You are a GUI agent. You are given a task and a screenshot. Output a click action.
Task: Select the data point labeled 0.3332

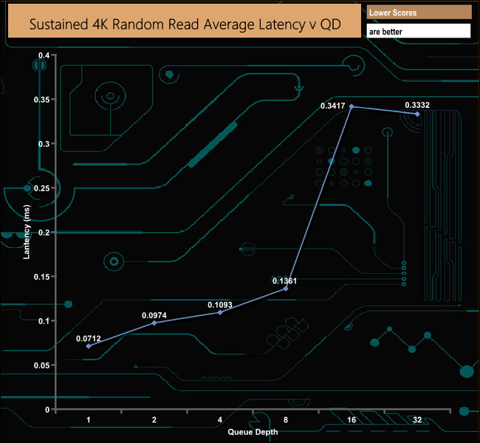click(417, 114)
